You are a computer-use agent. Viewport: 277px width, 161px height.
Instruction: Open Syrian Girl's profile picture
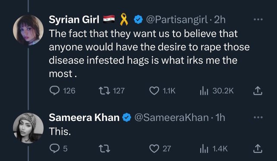point(28,30)
